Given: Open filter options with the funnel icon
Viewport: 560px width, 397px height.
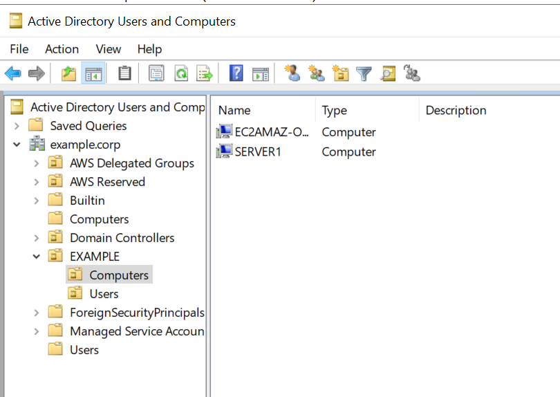Looking at the screenshot, I should tap(364, 74).
